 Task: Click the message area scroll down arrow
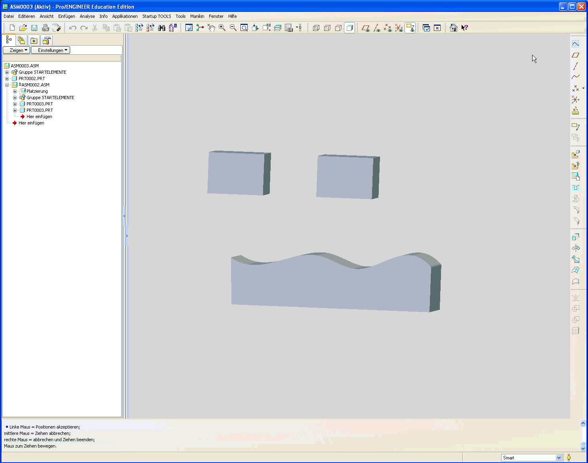583,448
